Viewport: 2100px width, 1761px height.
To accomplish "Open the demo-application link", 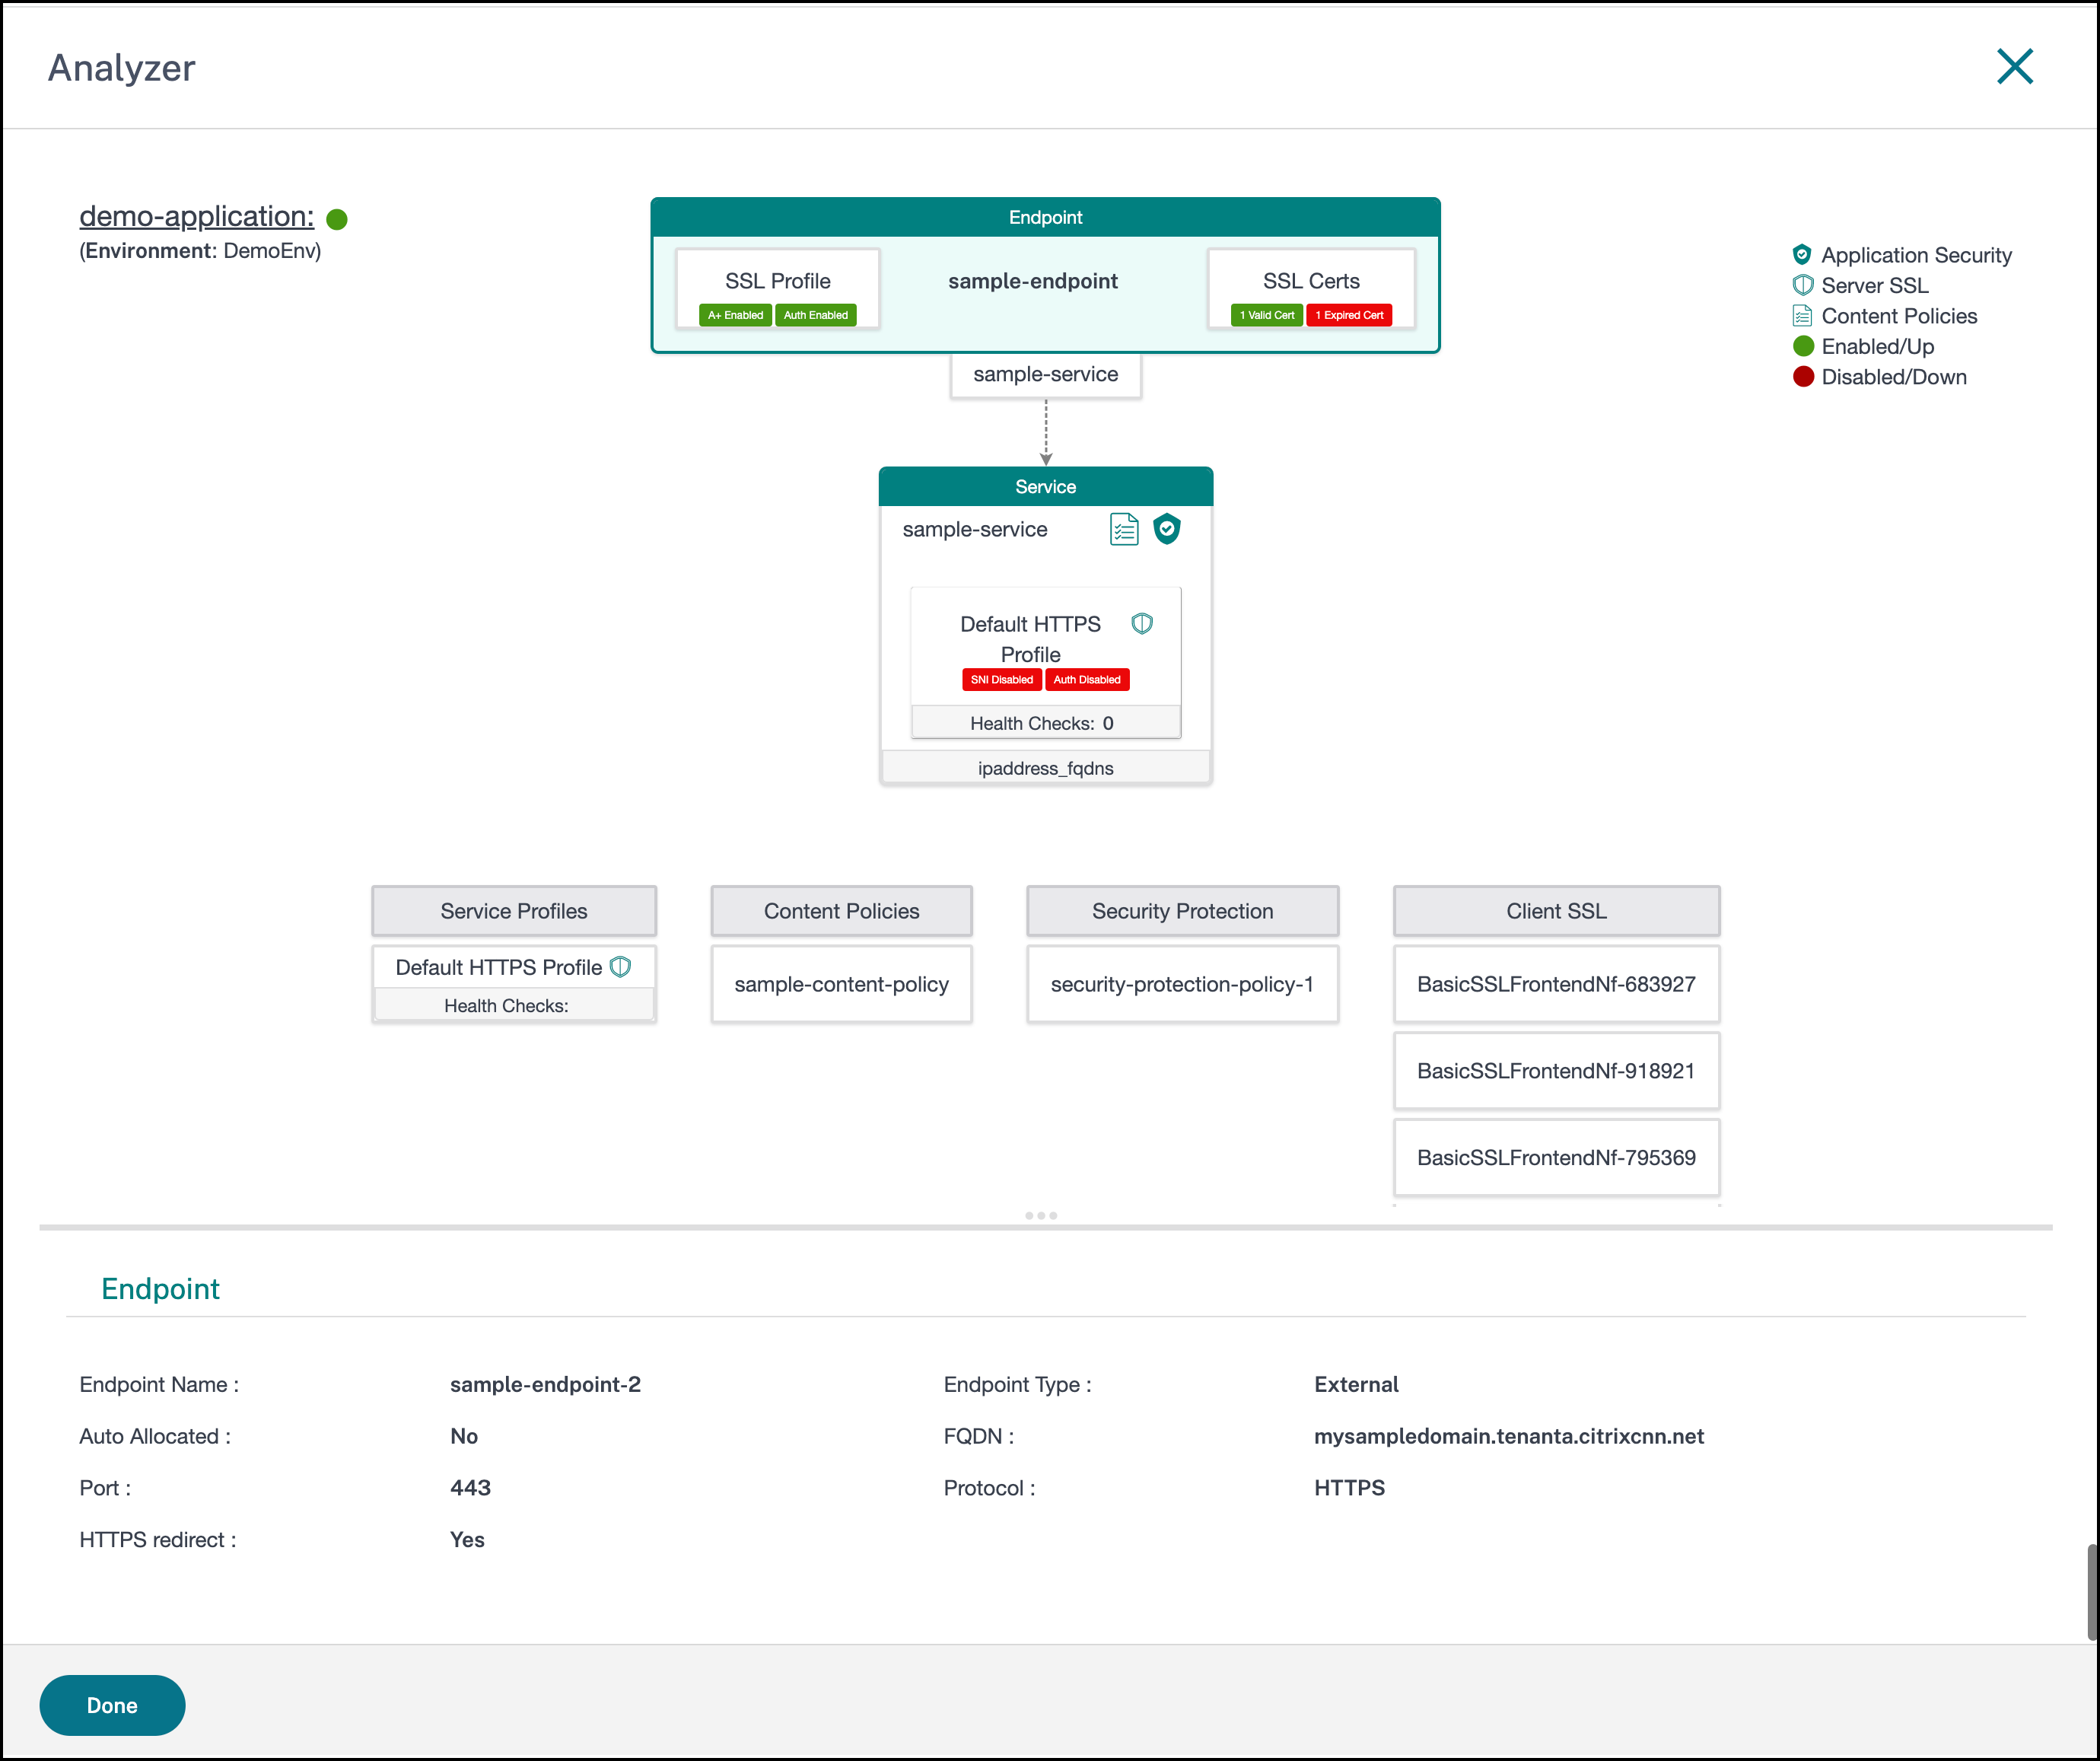I will 197,216.
